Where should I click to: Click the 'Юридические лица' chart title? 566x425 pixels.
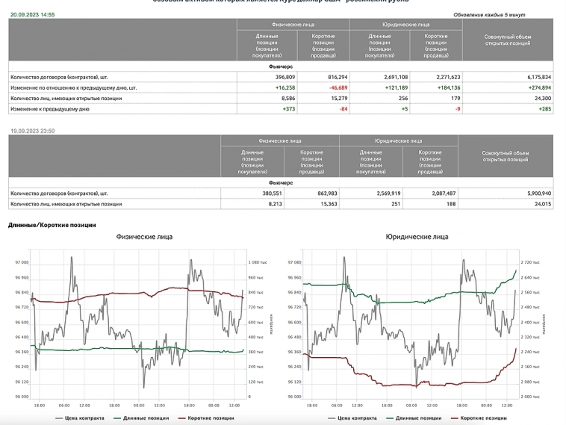[x=417, y=237]
